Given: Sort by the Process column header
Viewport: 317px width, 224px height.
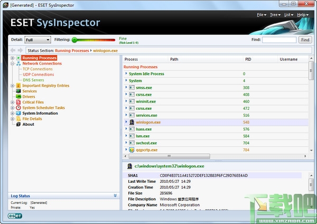Looking at the screenshot, I should [x=146, y=59].
